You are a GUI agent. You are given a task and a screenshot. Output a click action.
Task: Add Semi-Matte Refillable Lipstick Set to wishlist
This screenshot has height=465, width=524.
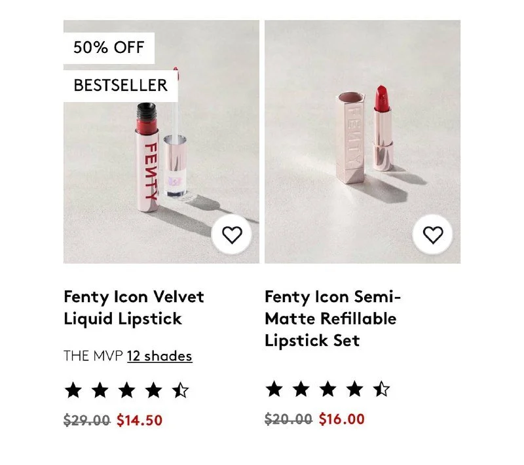point(433,235)
